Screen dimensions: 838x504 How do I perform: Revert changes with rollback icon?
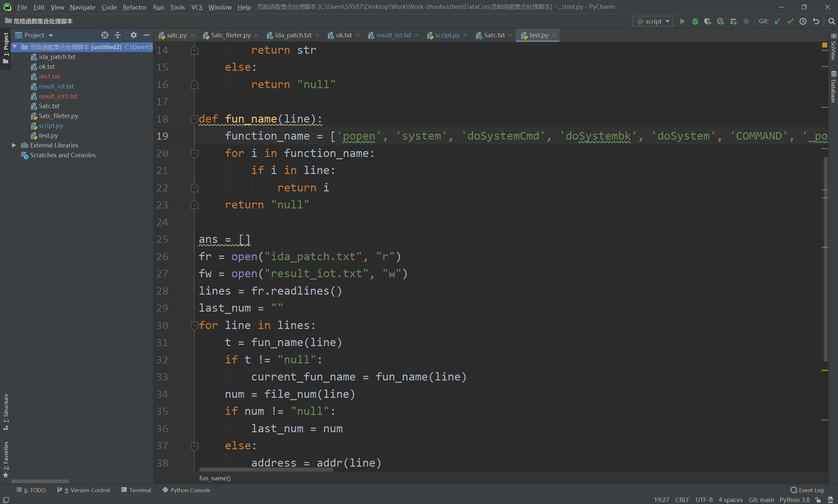tap(816, 21)
